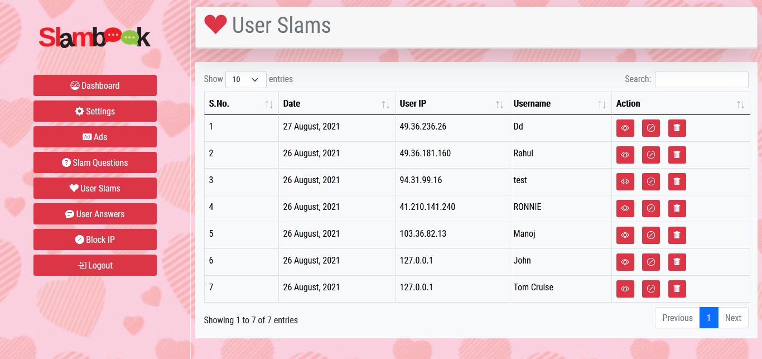
Task: Toggle sorting on the Username column
Action: 602,104
